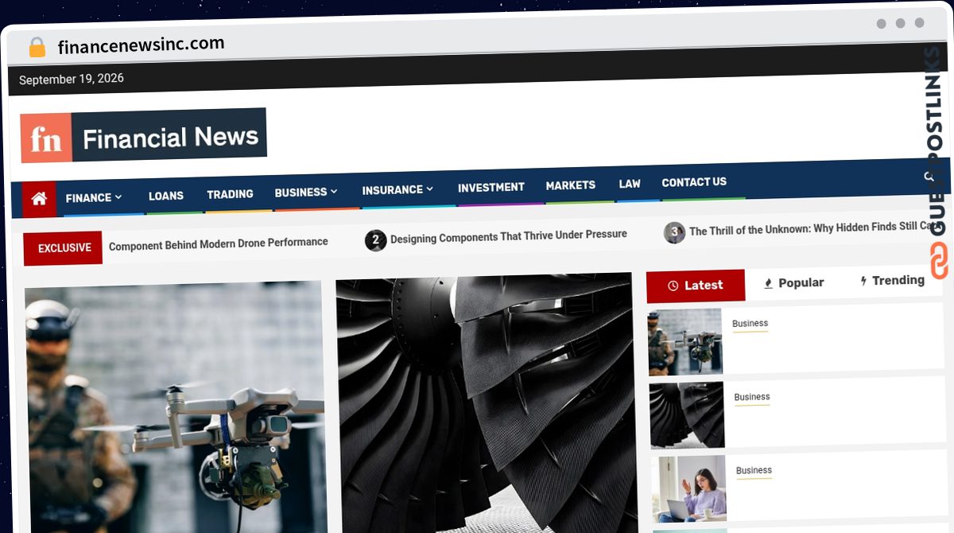Open the Investment menu item
954x533 pixels.
[491, 187]
